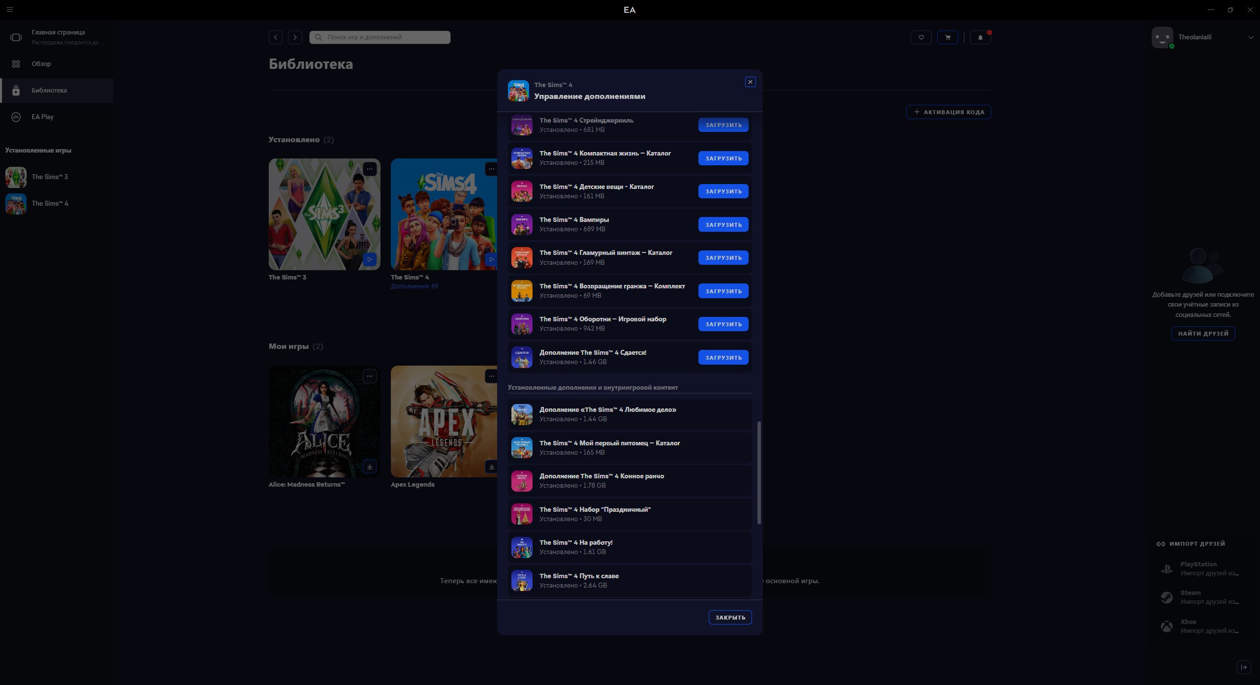The height and width of the screenshot is (685, 1260).
Task: Select the Дополнение Любимое дело row text
Action: 608,409
